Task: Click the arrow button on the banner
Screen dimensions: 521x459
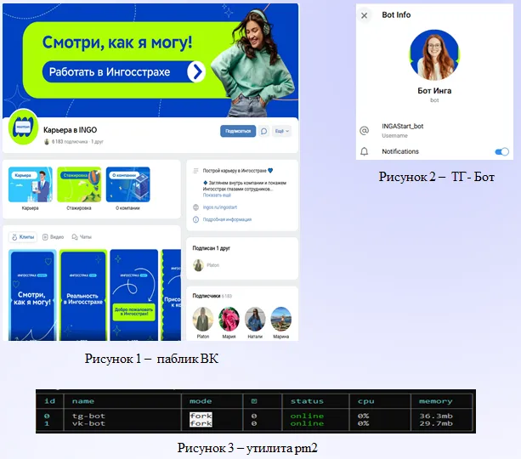Action: point(196,71)
